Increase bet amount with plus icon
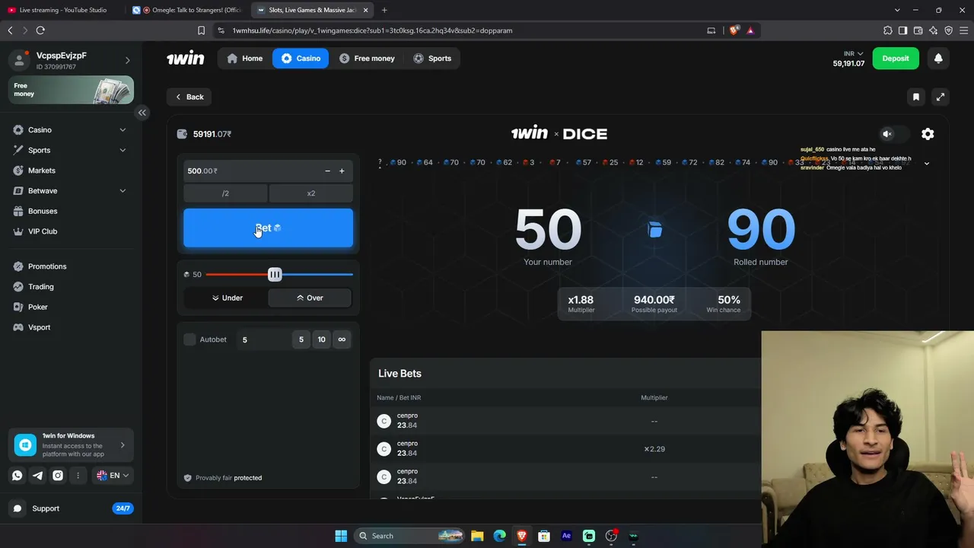The height and width of the screenshot is (548, 974). [342, 171]
